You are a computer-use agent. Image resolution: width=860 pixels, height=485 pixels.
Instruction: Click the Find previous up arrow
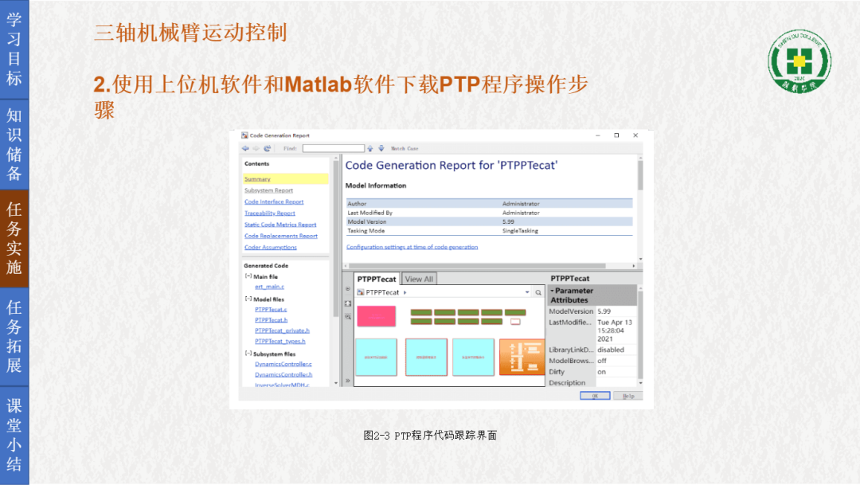click(x=370, y=148)
